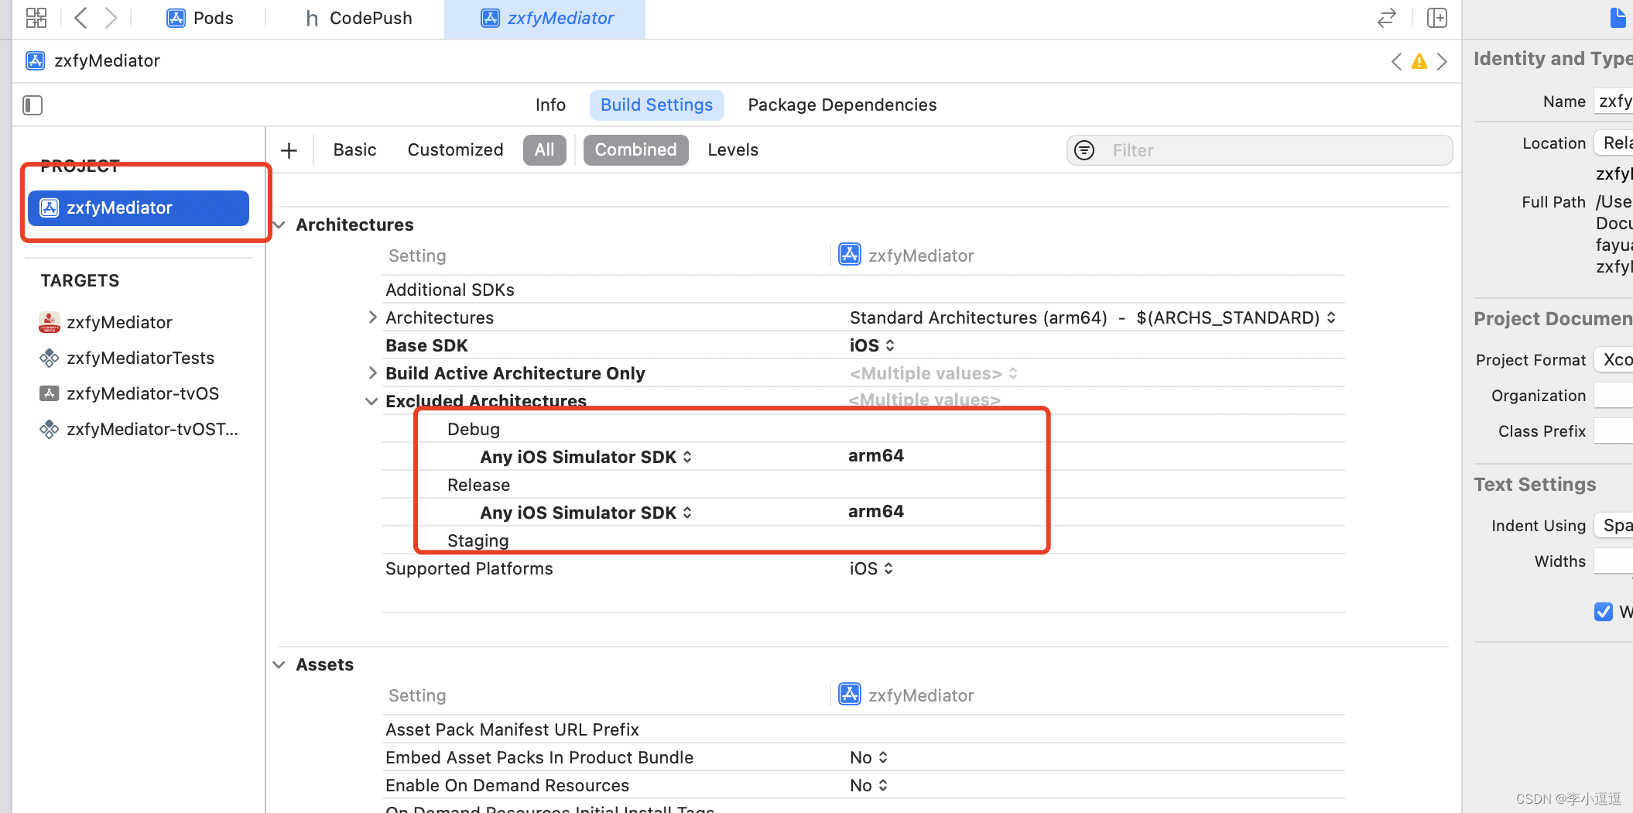
Task: Open Release Any iOS Simulator SDK dropdown
Action: (586, 513)
